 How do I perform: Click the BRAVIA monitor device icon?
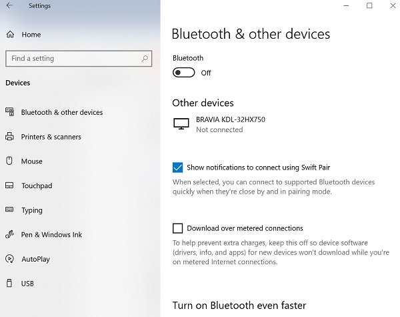(181, 124)
